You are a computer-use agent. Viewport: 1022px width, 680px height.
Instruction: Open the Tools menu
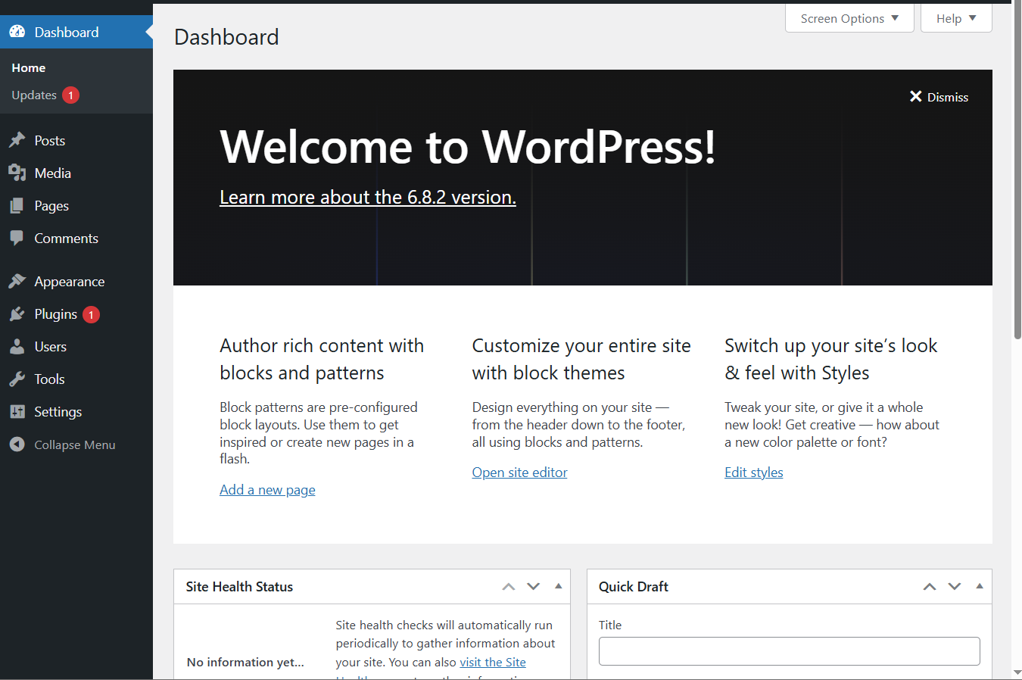76,379
